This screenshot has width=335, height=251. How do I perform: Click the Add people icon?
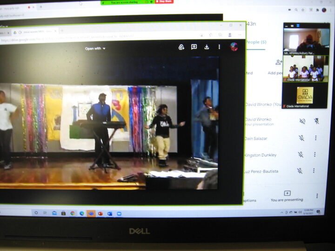279,62
